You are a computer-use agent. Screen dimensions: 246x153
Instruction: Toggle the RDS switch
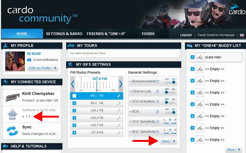pyautogui.click(x=170, y=112)
